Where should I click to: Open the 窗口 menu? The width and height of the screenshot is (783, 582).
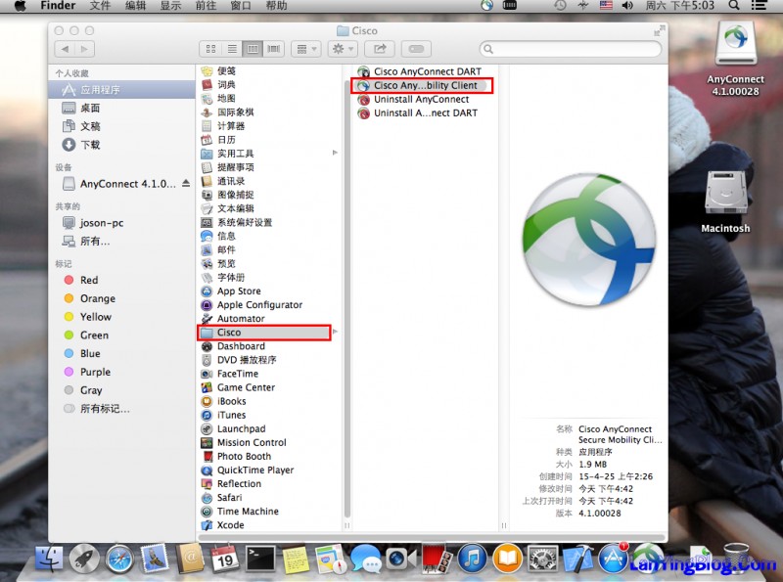pos(241,6)
